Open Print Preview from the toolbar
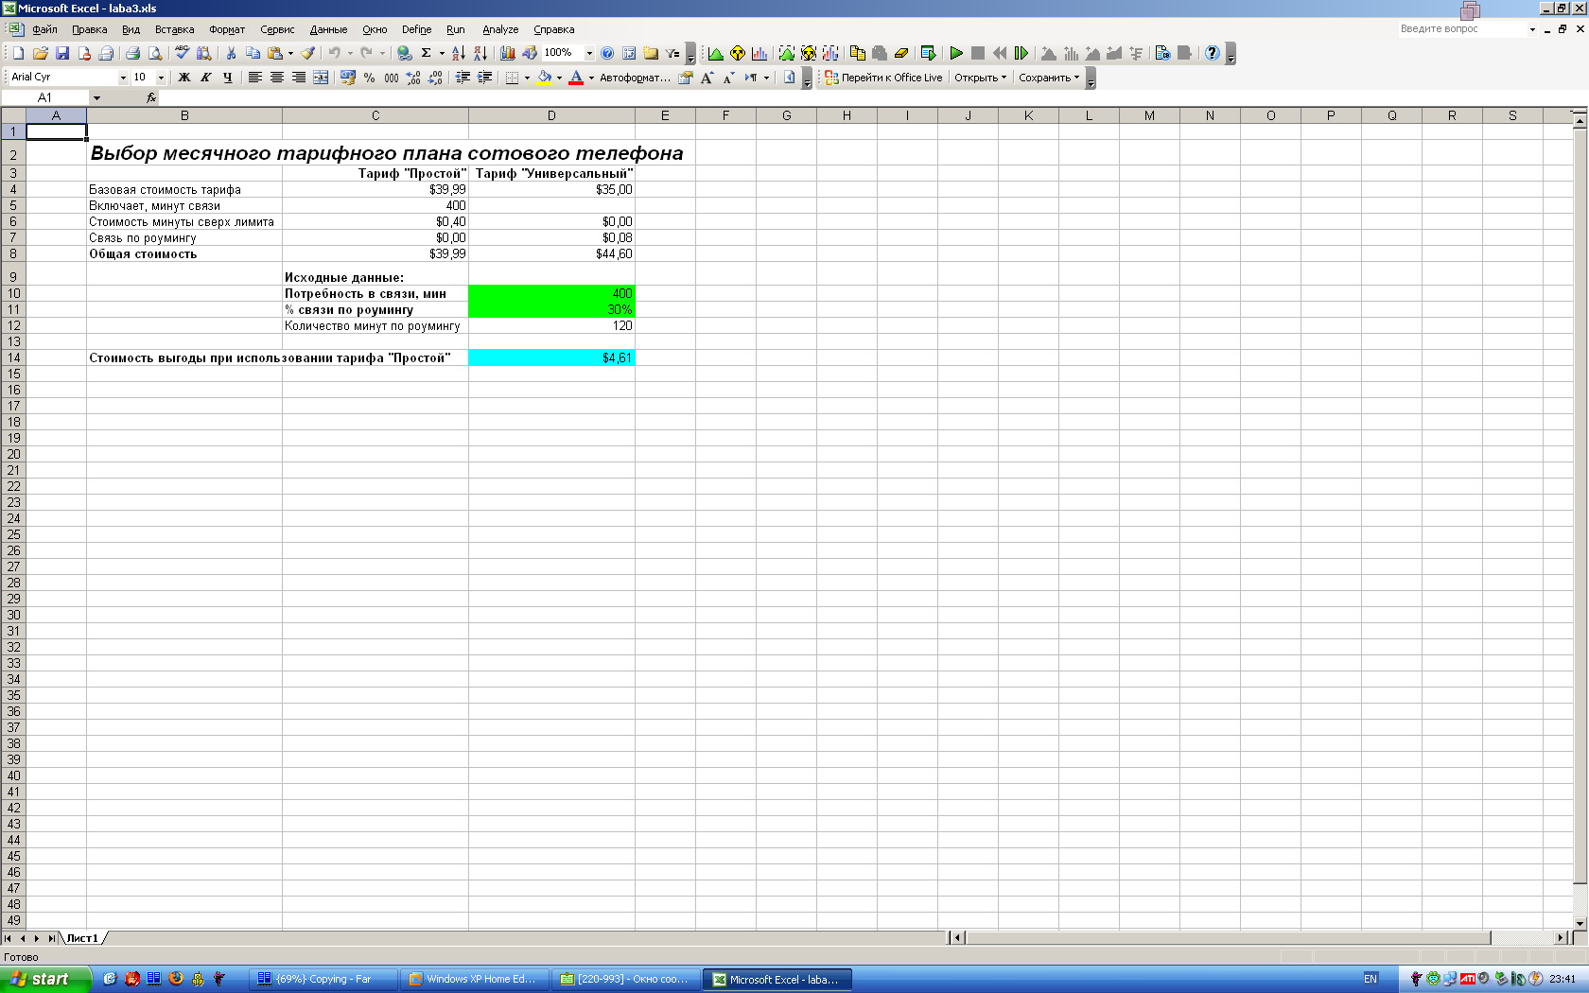This screenshot has height=993, width=1589. click(155, 54)
